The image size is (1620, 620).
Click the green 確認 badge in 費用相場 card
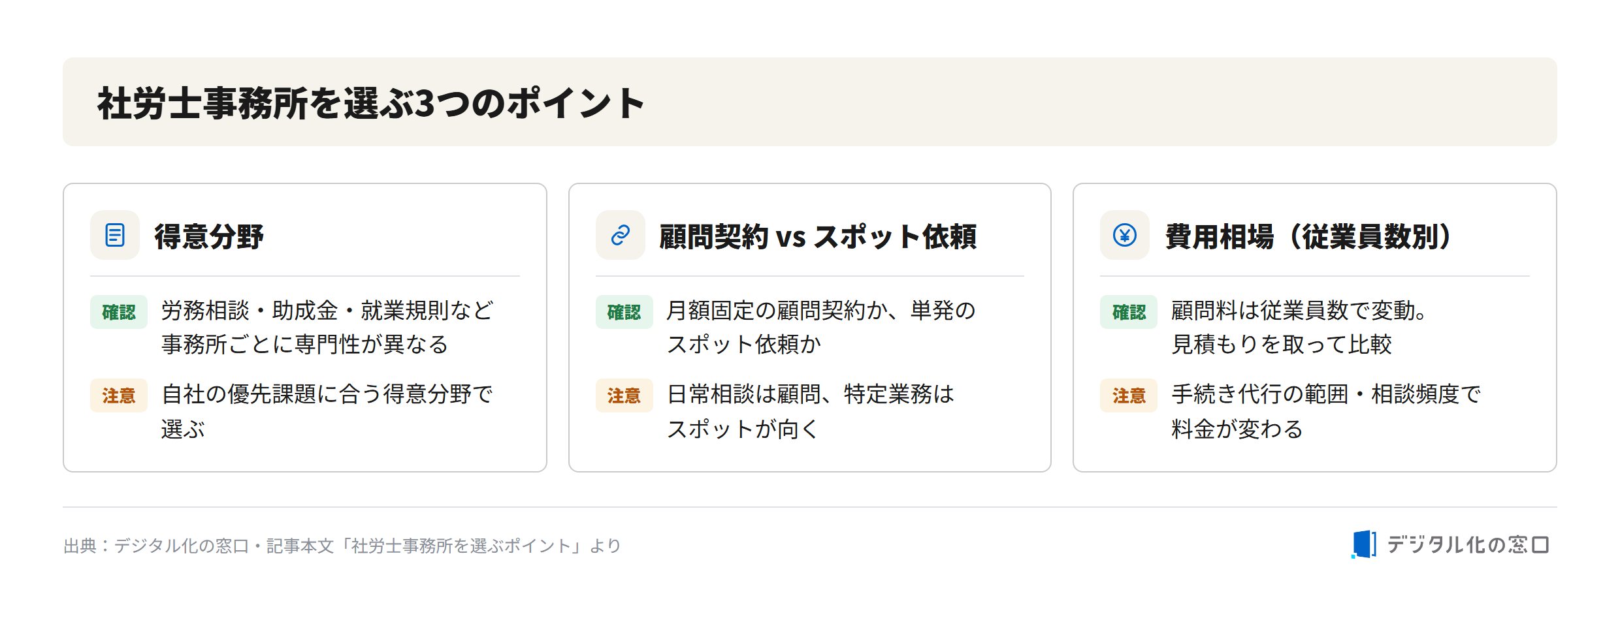pos(1129,312)
